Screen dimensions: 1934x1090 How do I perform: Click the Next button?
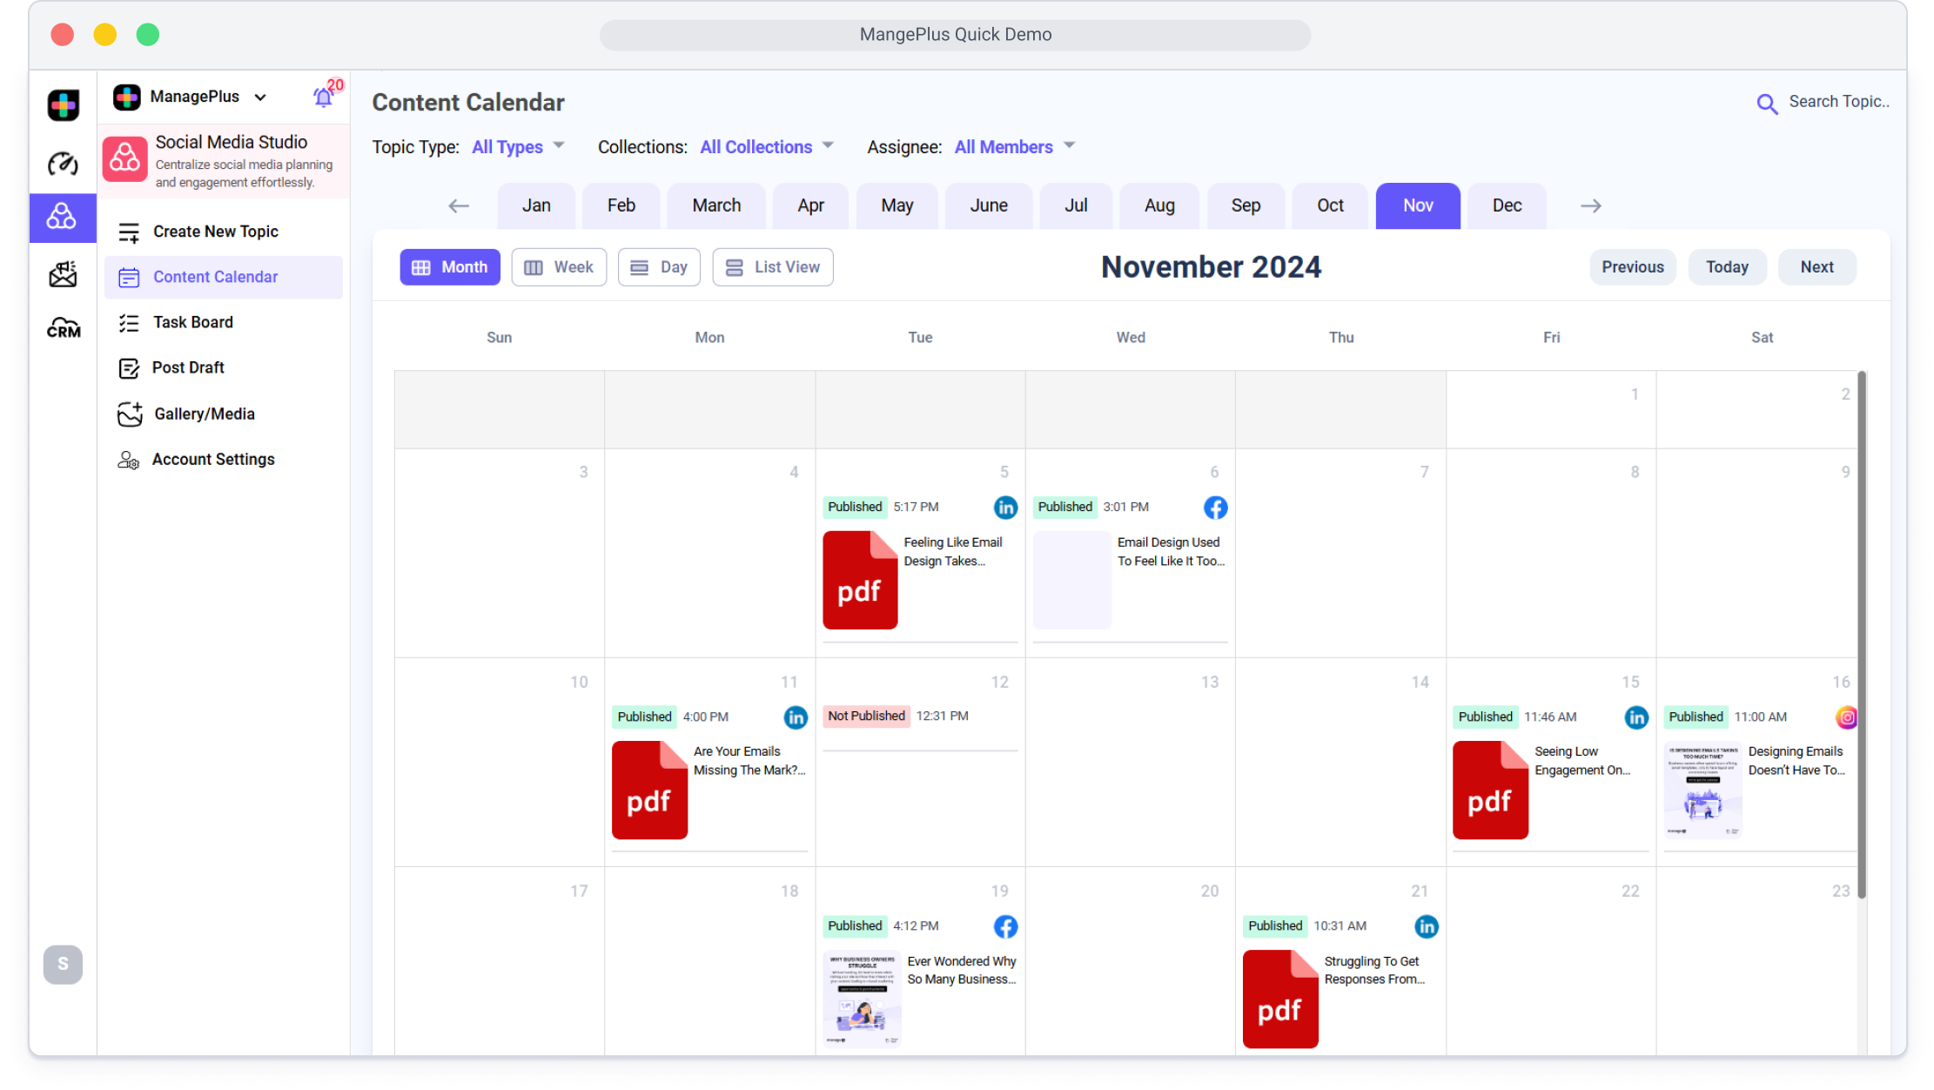(1816, 267)
